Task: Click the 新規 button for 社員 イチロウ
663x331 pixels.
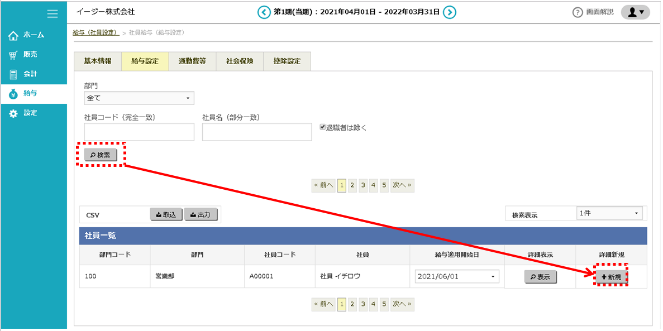Action: pos(611,277)
